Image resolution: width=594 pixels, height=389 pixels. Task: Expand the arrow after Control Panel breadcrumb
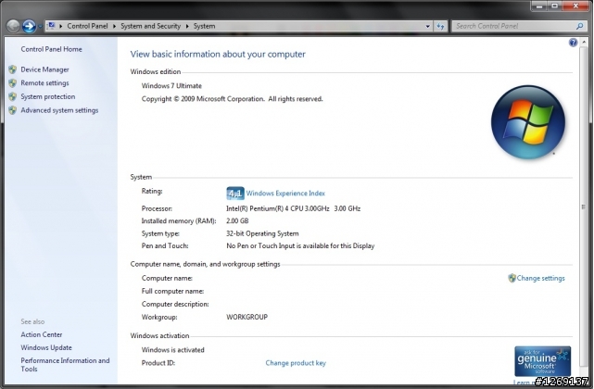pyautogui.click(x=114, y=26)
